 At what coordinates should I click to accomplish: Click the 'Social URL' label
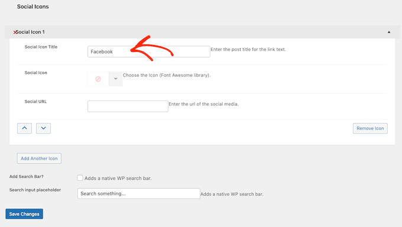tap(35, 102)
